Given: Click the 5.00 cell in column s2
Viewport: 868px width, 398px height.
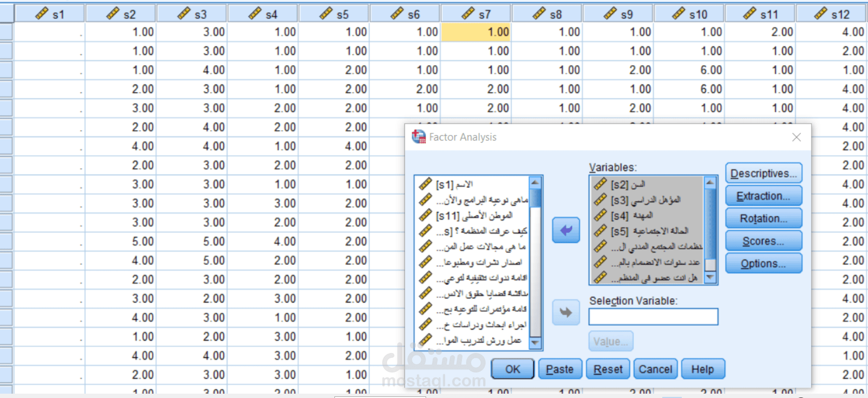Looking at the screenshot, I should tap(121, 241).
